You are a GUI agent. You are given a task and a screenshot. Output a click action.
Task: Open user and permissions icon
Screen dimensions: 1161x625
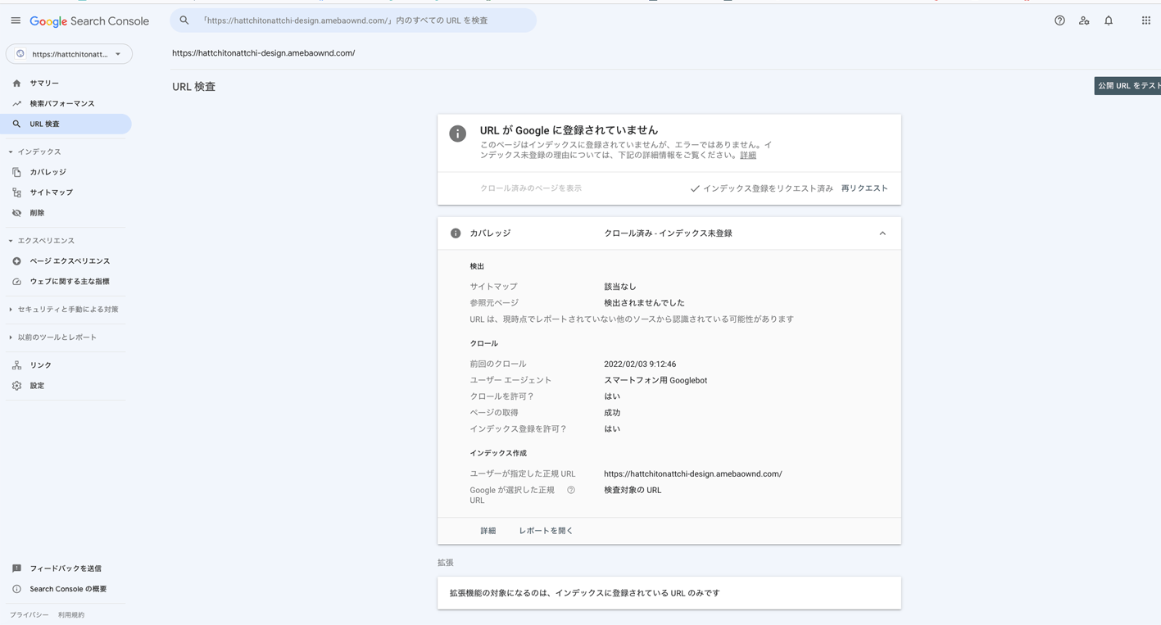point(1084,20)
